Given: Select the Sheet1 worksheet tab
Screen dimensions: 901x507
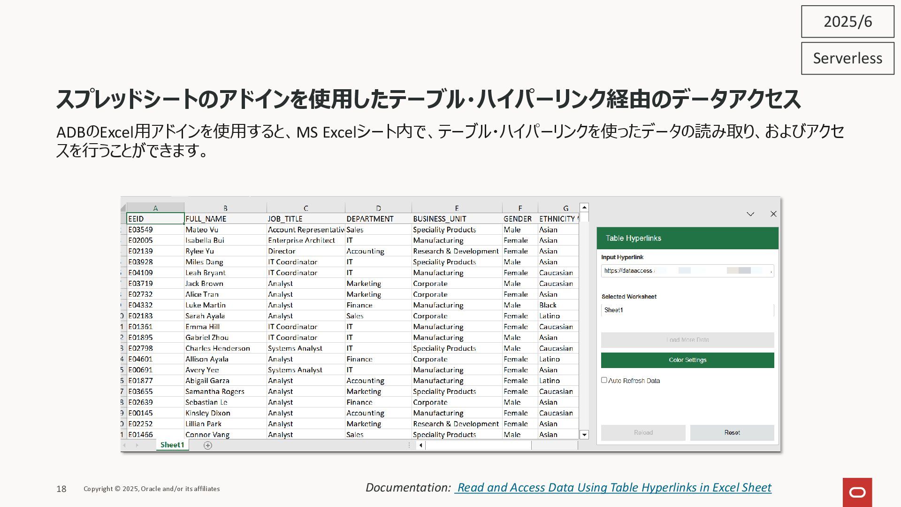Looking at the screenshot, I should [x=172, y=445].
